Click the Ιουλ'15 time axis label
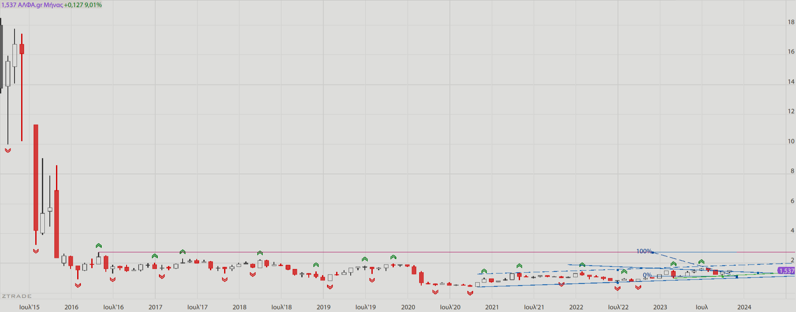The image size is (796, 312). pyautogui.click(x=29, y=307)
